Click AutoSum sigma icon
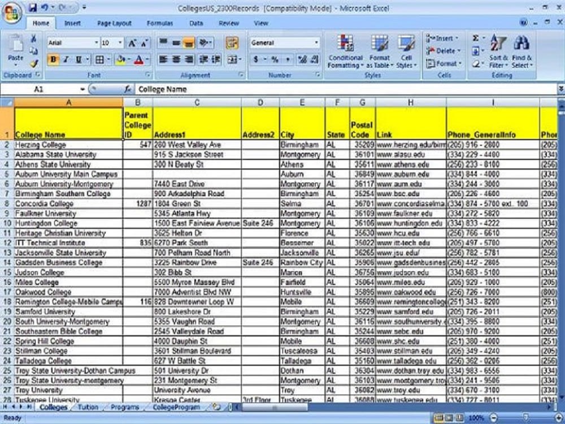Image resolution: width=565 pixels, height=424 pixels. 476,38
